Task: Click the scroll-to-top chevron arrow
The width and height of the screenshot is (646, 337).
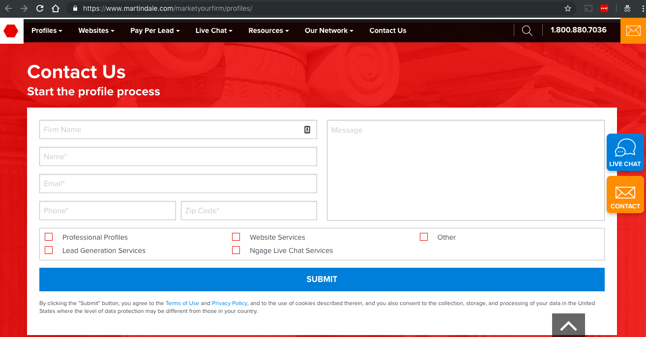Action: coord(568,326)
